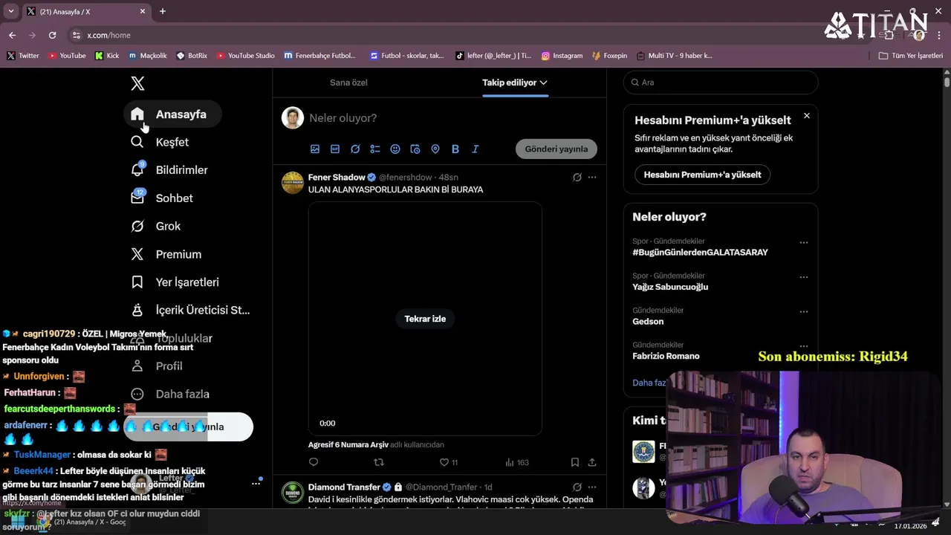
Task: Open Fener Shadow account name link
Action: pyautogui.click(x=337, y=177)
